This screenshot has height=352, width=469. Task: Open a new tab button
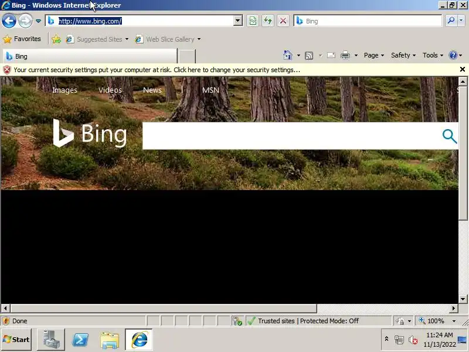click(186, 56)
